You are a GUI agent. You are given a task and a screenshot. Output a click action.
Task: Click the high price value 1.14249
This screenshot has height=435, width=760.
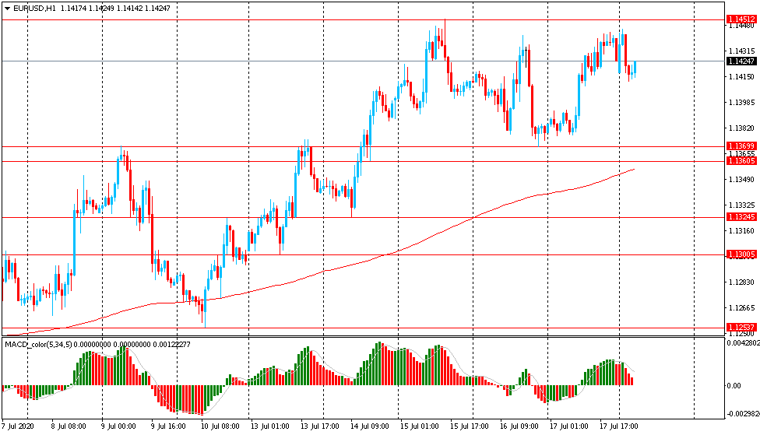tap(101, 9)
